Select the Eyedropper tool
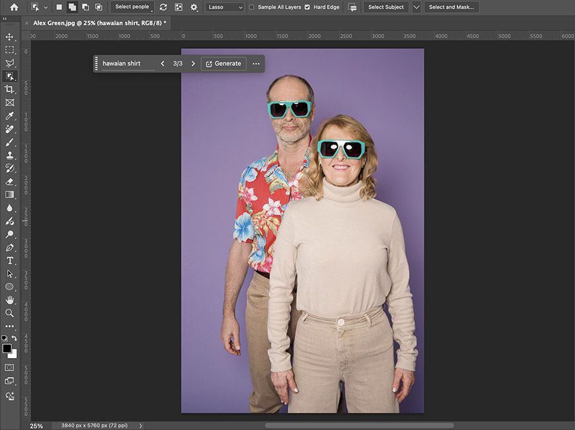Image resolution: width=575 pixels, height=430 pixels. point(9,116)
